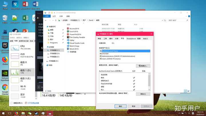Click fewer details toggle in Task Manager
The height and width of the screenshot is (116, 206).
point(16,103)
